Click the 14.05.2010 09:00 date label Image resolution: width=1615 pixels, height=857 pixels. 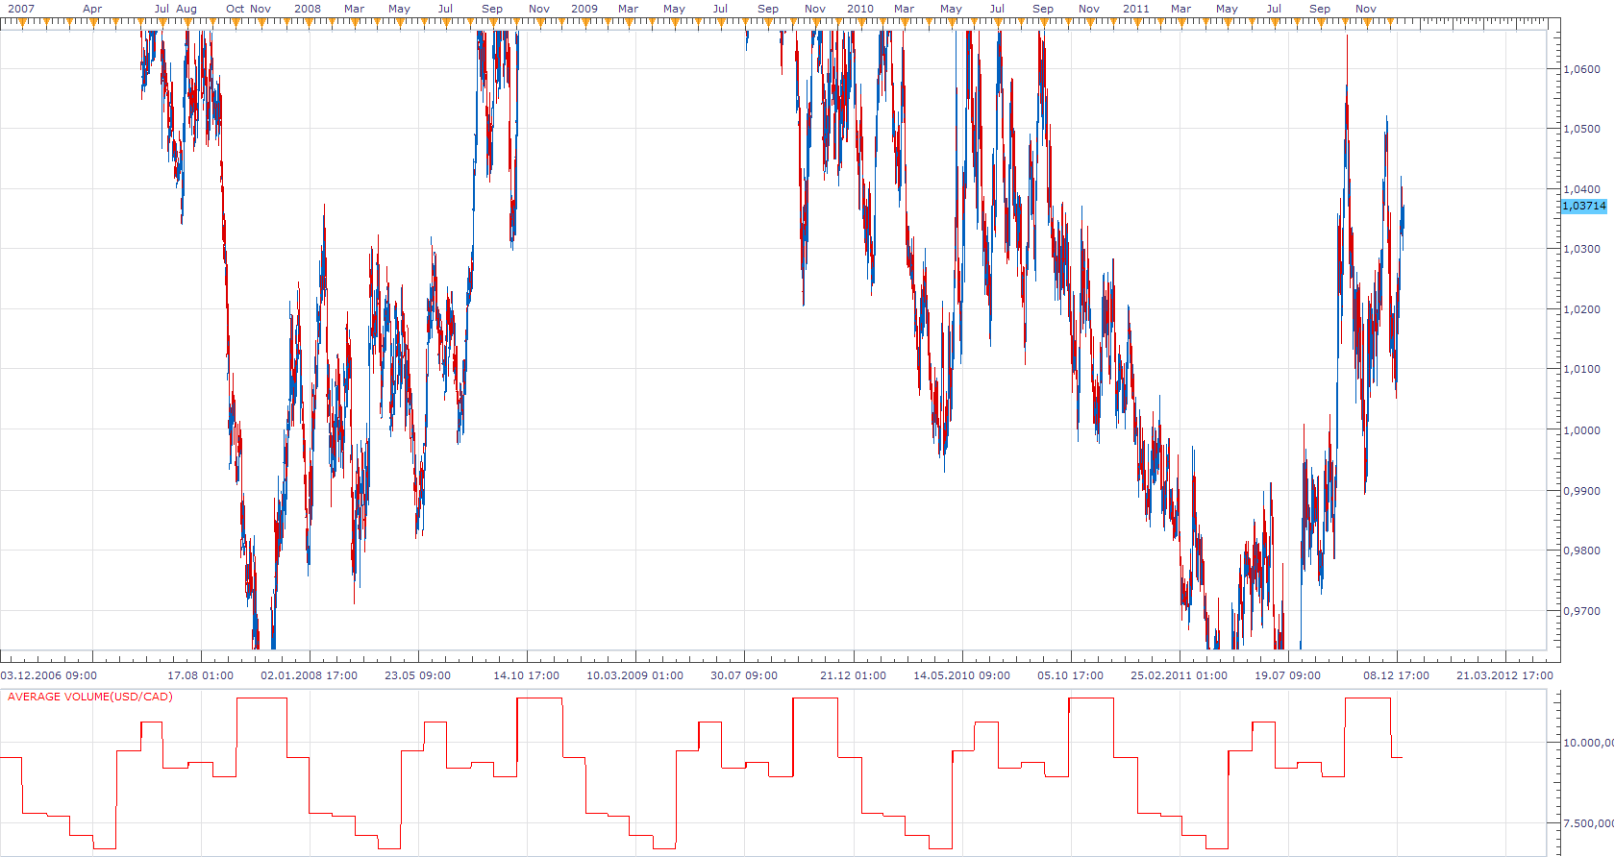pos(962,675)
